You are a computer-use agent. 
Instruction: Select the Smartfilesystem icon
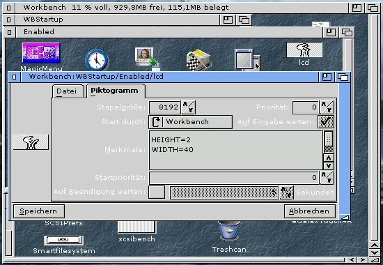63,240
